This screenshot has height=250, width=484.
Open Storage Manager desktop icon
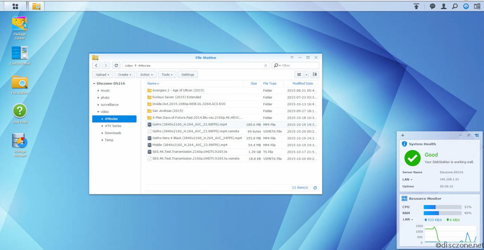click(x=19, y=145)
